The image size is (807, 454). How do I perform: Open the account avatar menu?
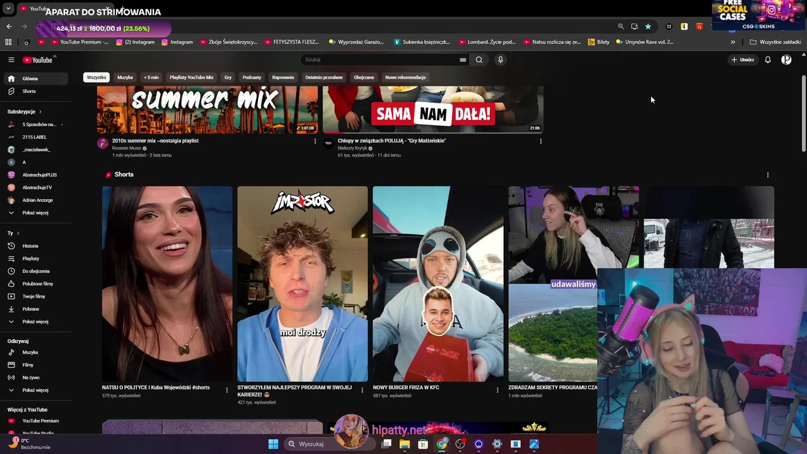[786, 60]
